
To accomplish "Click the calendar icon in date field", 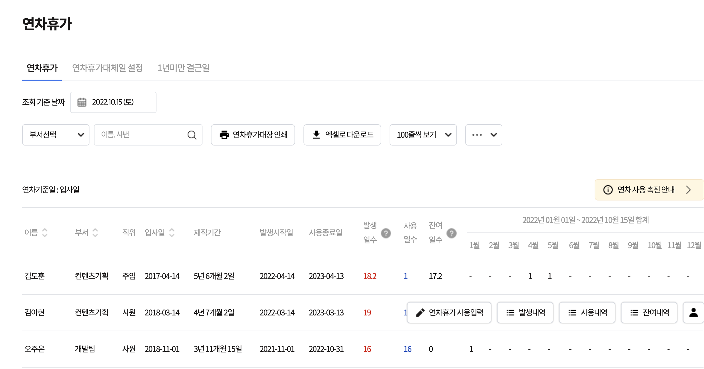I will click(82, 102).
